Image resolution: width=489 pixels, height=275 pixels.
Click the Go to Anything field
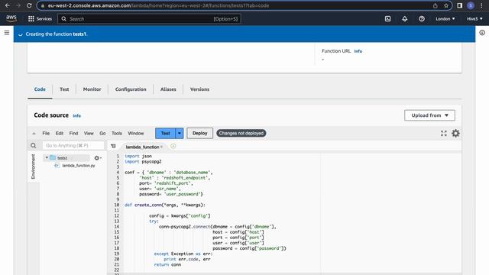click(73, 146)
